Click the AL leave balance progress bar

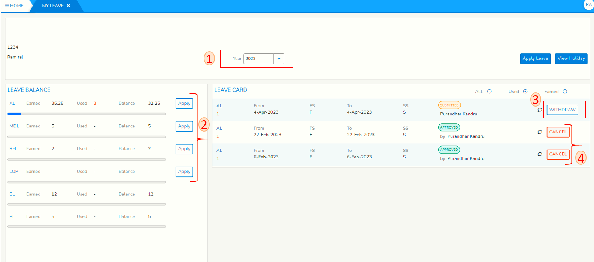(87, 114)
